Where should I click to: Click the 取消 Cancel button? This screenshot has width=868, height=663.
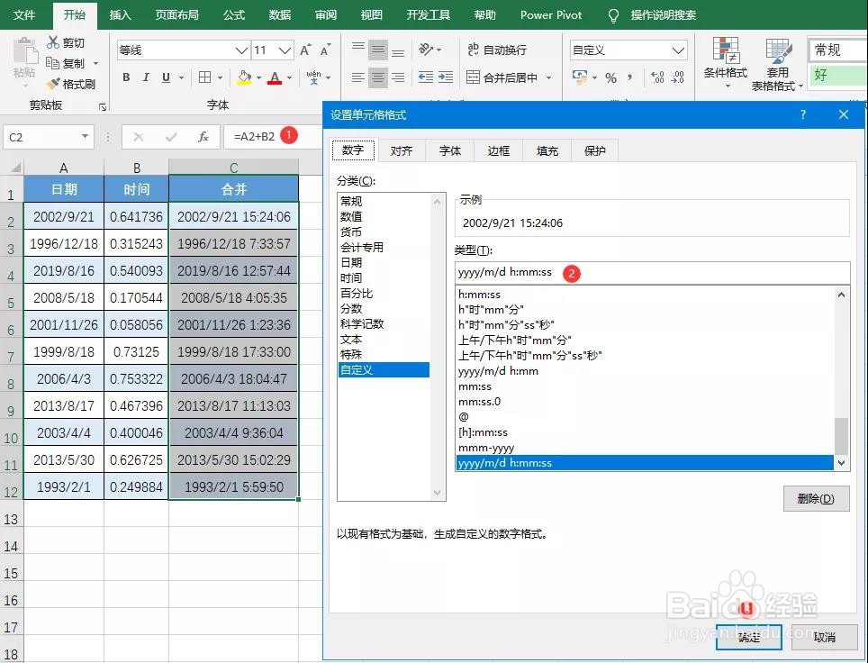(x=824, y=638)
